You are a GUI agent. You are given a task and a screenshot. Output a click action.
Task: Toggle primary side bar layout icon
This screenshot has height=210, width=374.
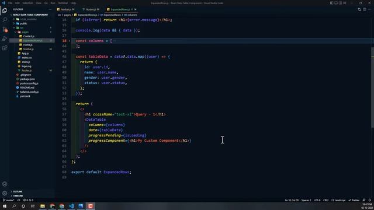[x=331, y=3]
